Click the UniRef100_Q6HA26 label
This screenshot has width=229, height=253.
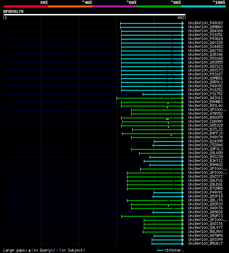[205, 212]
